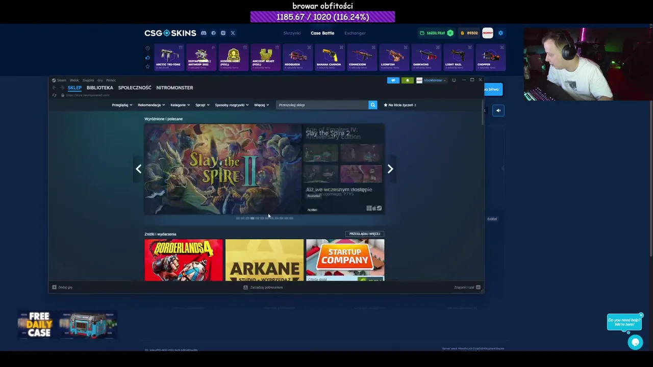Go back with Steam back arrow

click(x=54, y=88)
